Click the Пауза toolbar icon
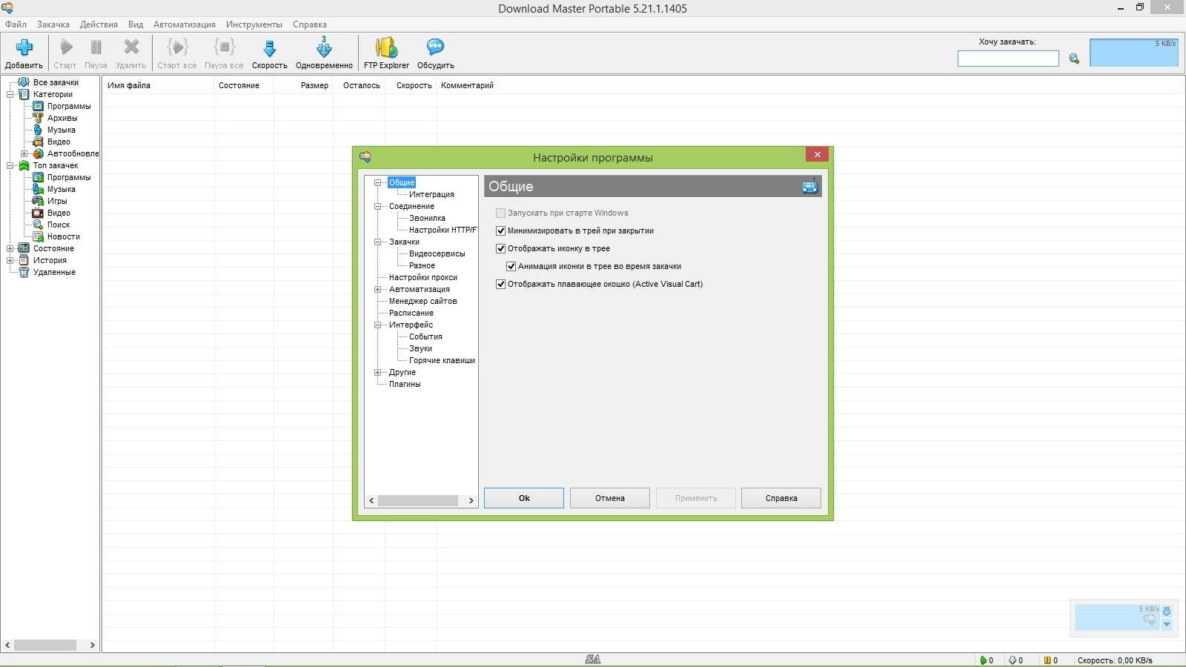The height and width of the screenshot is (667, 1186). (96, 48)
